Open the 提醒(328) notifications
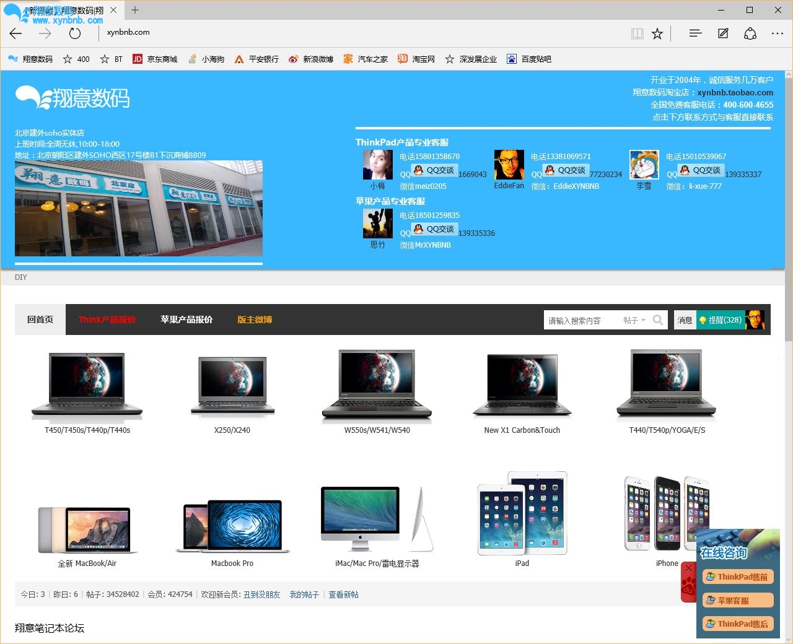This screenshot has height=644, width=793. click(x=721, y=320)
